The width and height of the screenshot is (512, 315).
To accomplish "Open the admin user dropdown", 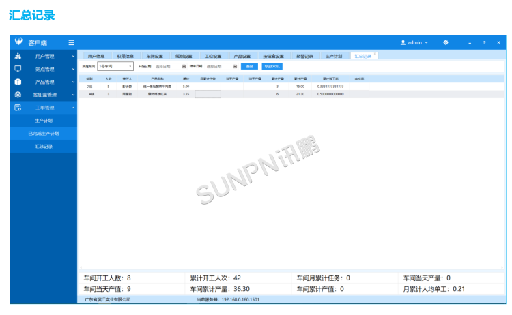I will [414, 42].
